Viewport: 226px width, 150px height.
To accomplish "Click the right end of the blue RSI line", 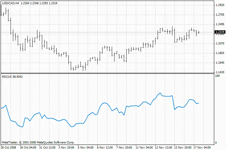I will click(199, 103).
